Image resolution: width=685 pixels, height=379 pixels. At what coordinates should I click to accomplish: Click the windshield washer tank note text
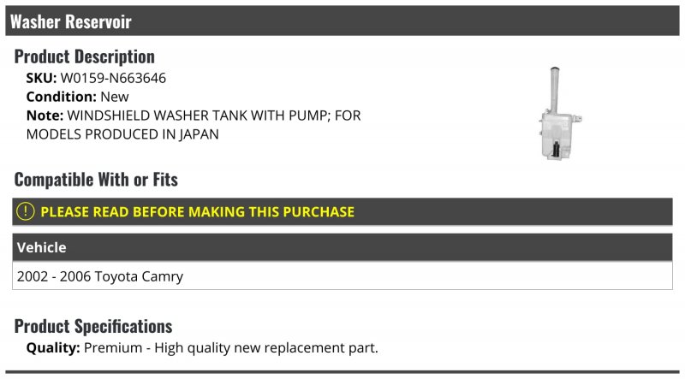pos(194,125)
